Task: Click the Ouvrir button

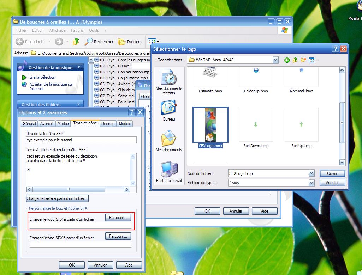Action: click(332, 173)
